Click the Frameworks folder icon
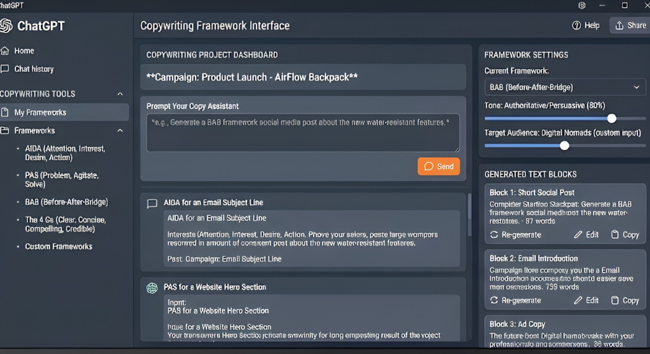Viewport: 650px width, 354px height. click(x=4, y=130)
